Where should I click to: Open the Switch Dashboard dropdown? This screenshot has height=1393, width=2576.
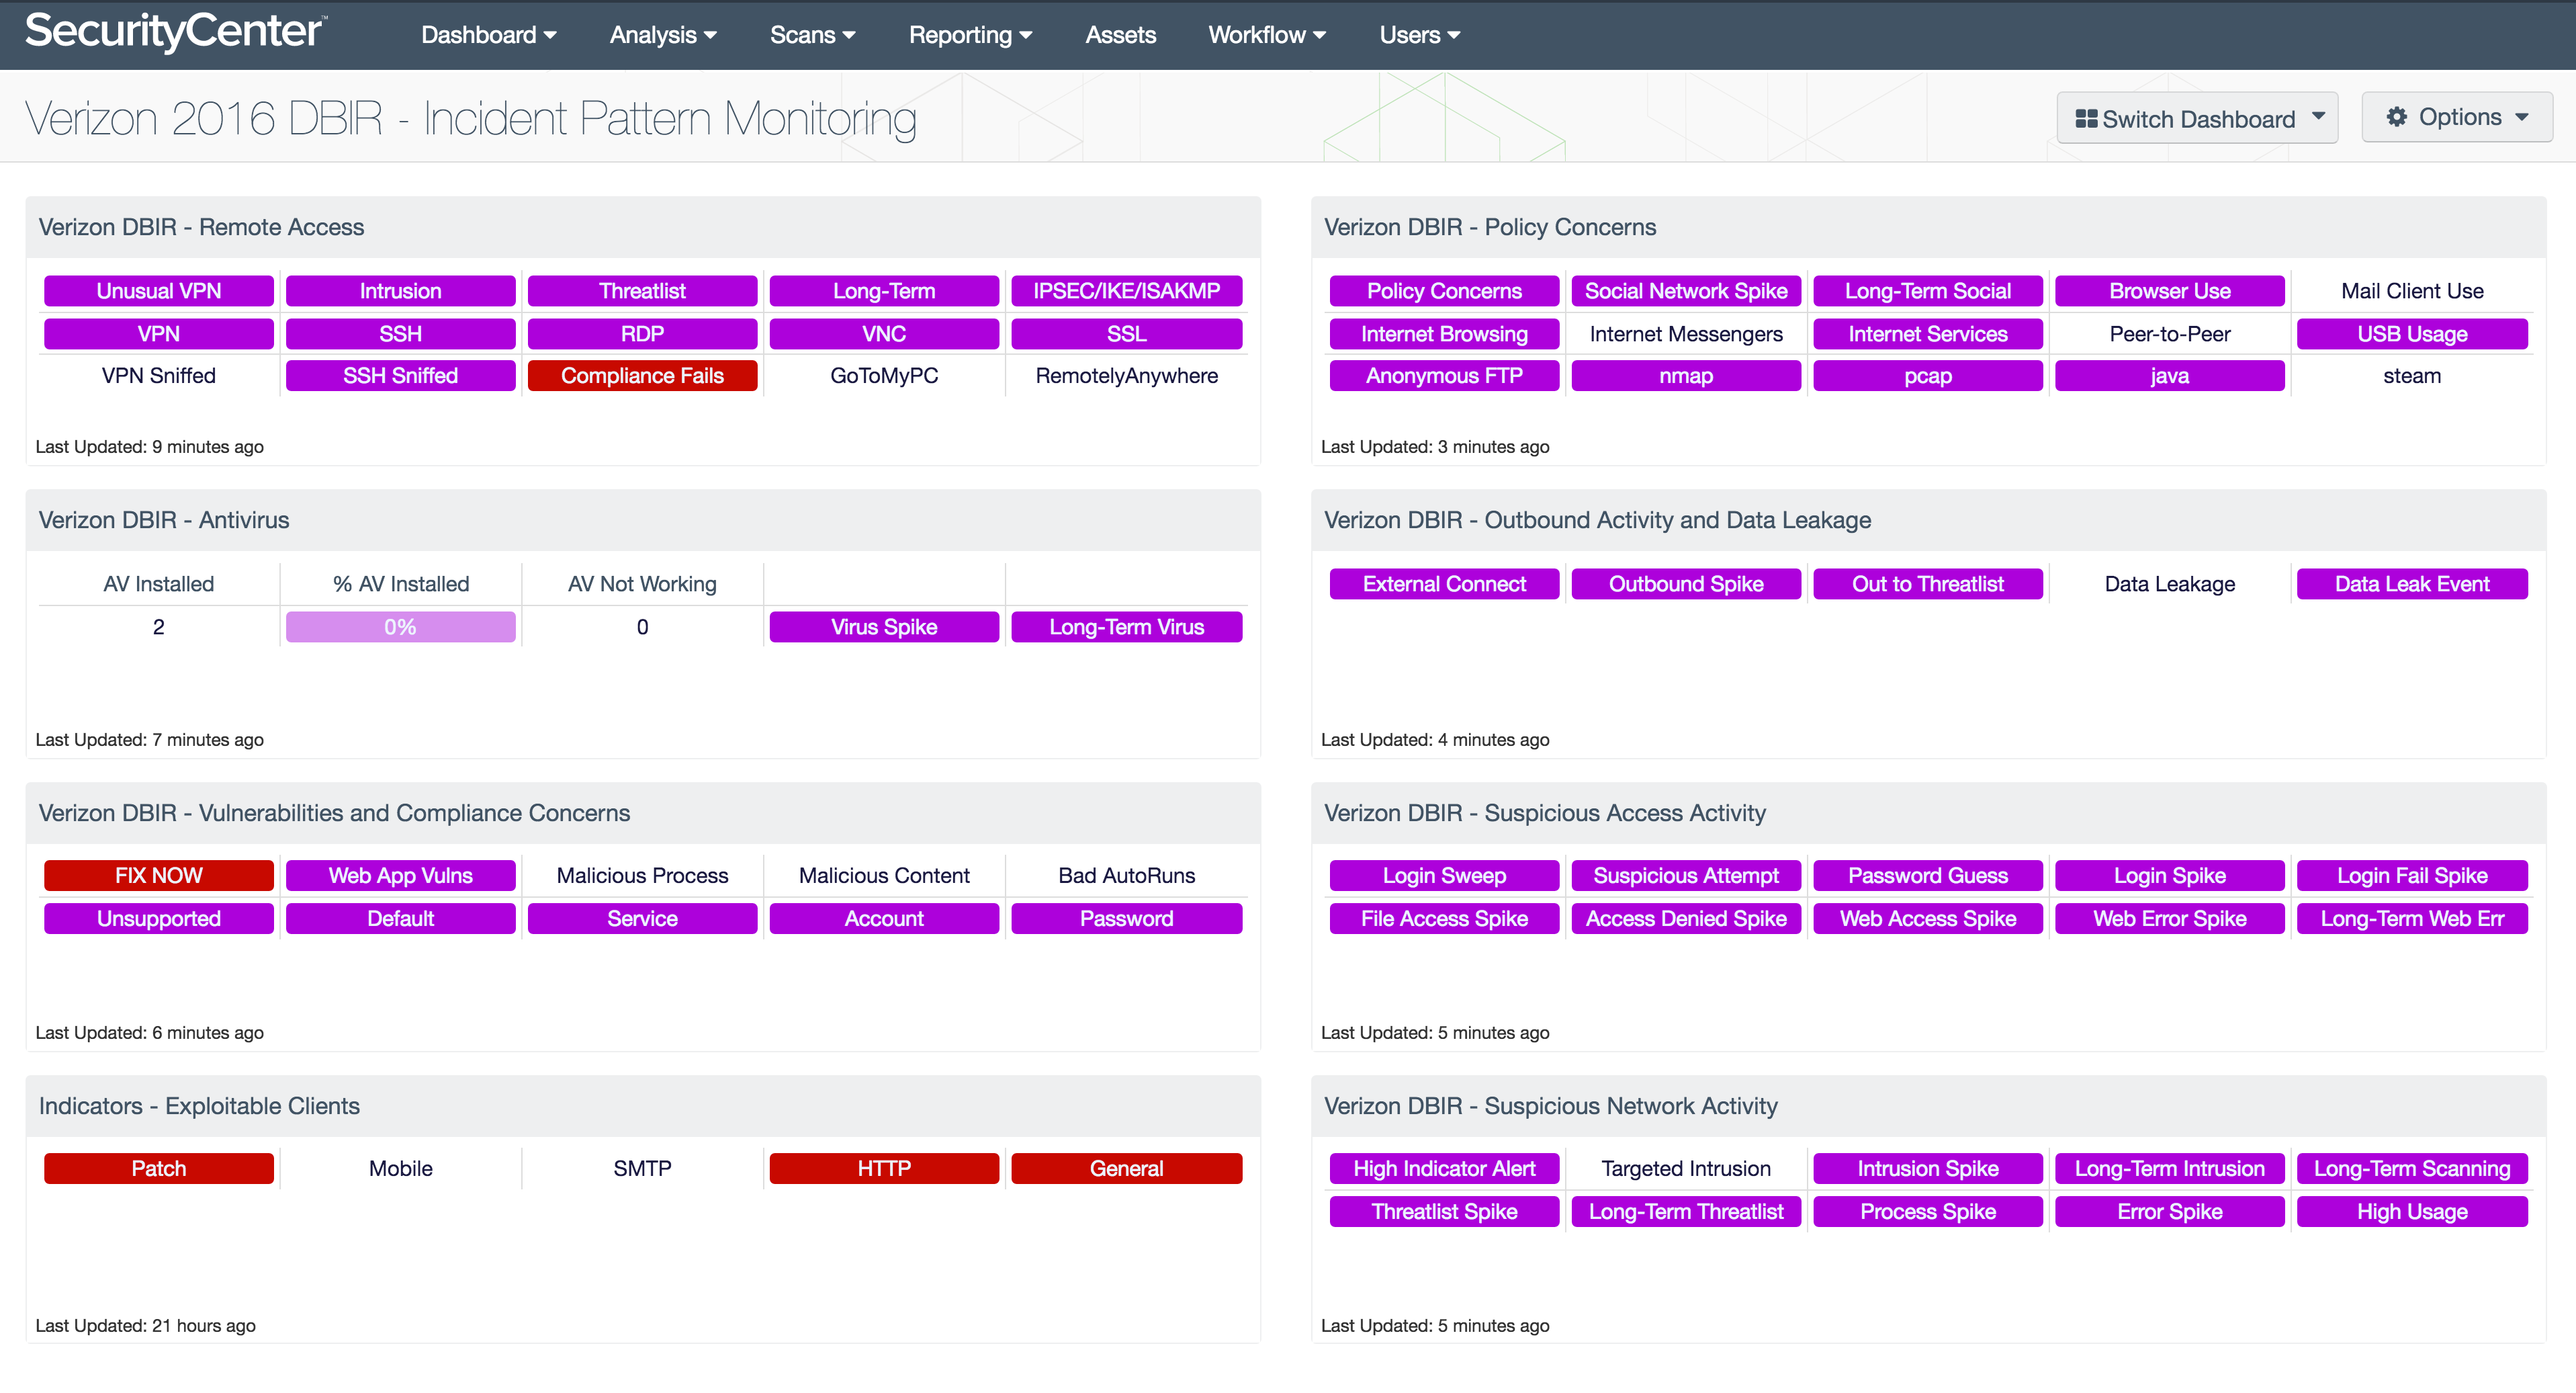pos(2197,118)
